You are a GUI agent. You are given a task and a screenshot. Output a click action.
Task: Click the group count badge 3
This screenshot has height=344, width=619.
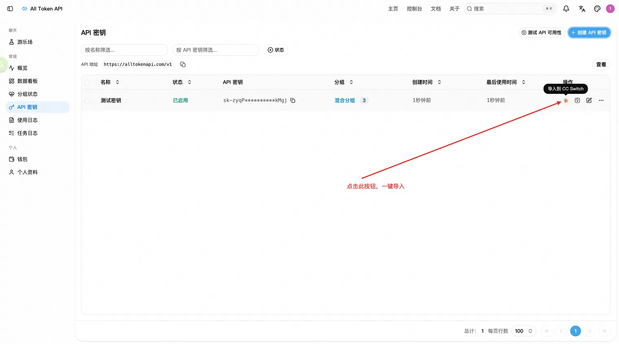[364, 100]
